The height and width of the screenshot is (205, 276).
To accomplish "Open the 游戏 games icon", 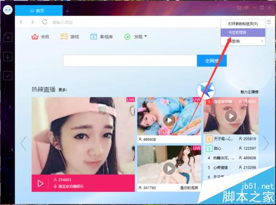I will click(x=64, y=36).
